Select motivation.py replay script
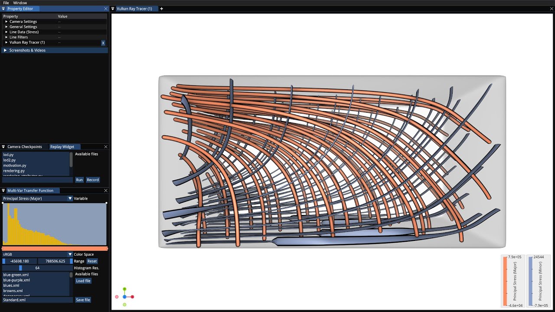Viewport: 555px width, 312px height. coord(36,166)
